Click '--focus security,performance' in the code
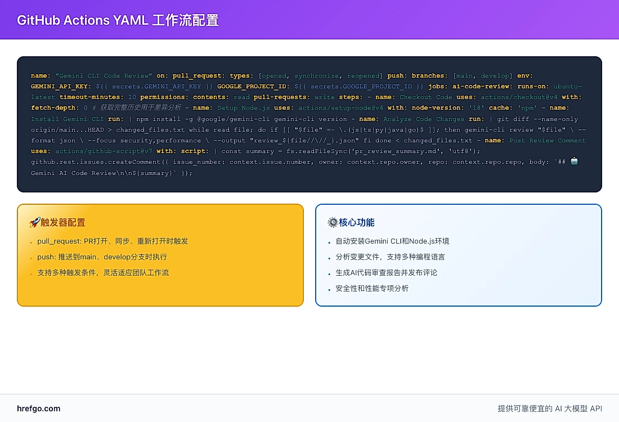Viewport: 619px width, 422px height. coord(144,141)
